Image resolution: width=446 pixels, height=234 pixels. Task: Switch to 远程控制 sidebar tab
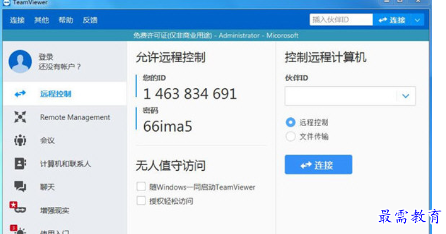tap(65, 94)
